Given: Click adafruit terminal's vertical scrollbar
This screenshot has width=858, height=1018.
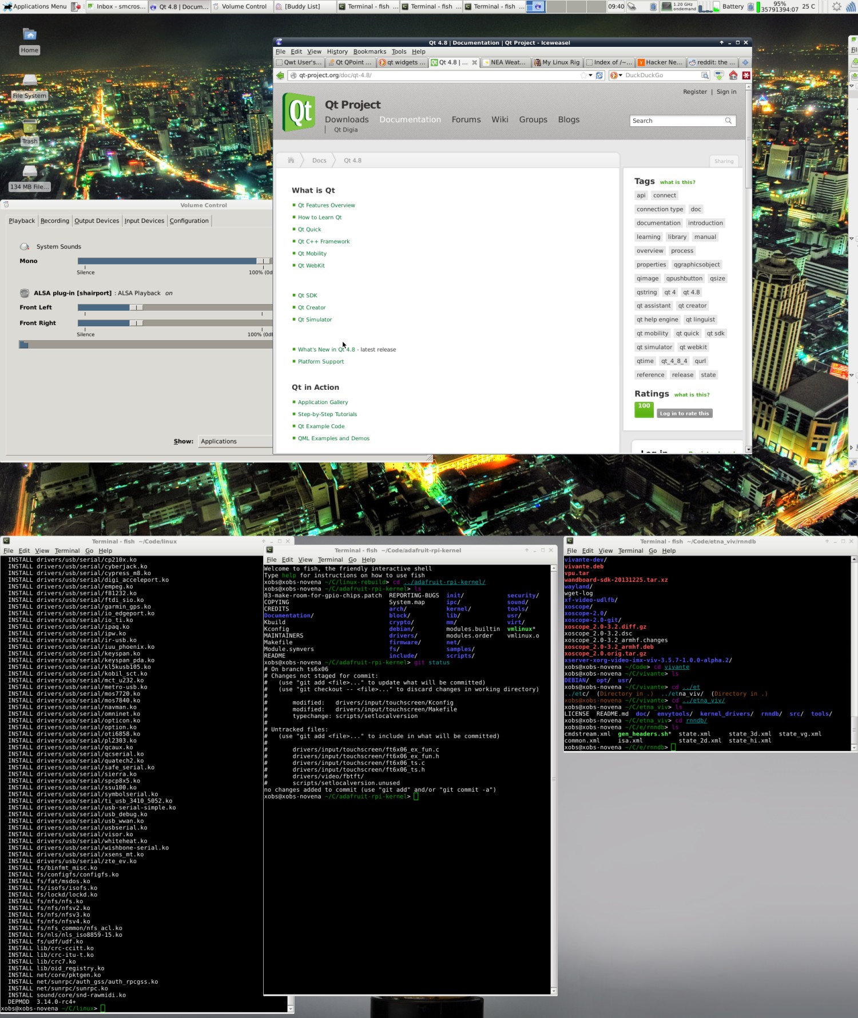Looking at the screenshot, I should 553,780.
